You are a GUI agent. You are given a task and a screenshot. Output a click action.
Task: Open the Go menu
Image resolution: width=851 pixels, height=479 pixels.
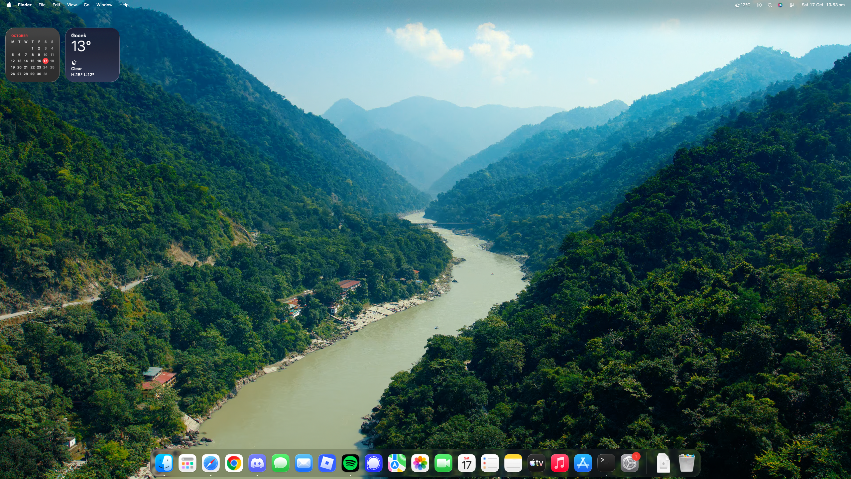[x=86, y=5]
